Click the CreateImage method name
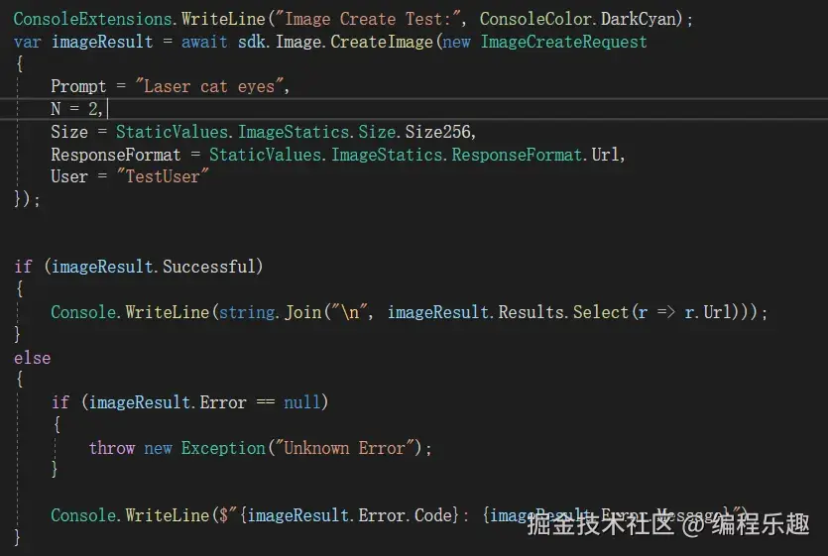 [381, 42]
